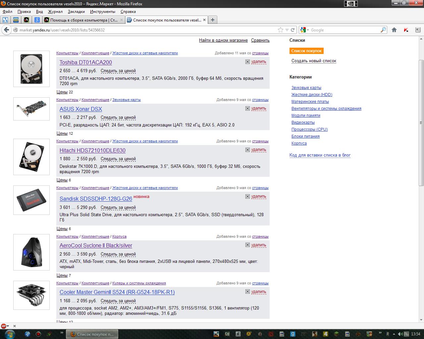The image size is (424, 339).
Task: Open the third pinned tab with black-red icon
Action: tap(26, 20)
